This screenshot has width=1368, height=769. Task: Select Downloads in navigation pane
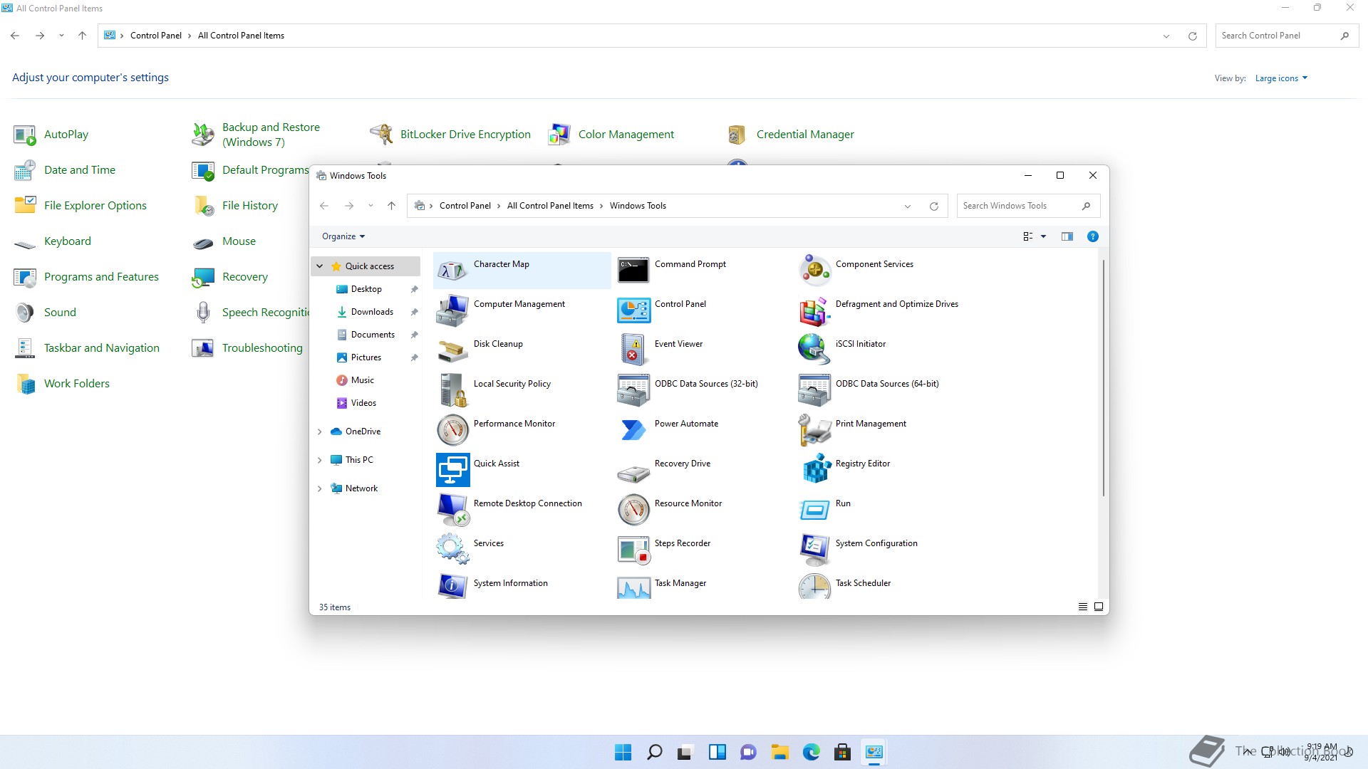(372, 312)
